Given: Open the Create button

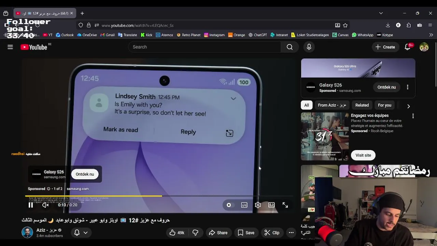Looking at the screenshot, I should [x=385, y=47].
